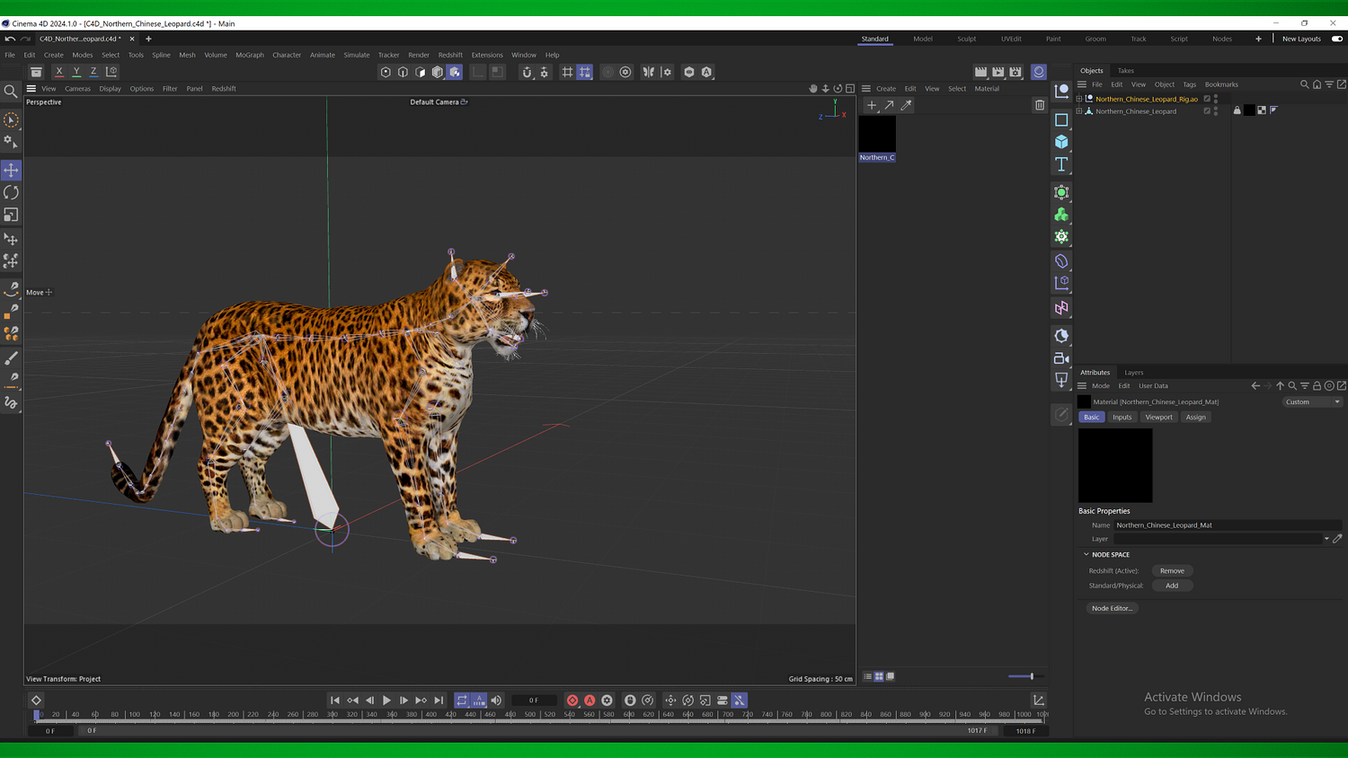This screenshot has height=758, width=1348.
Task: Click Remove for Redshift node space
Action: [x=1172, y=570]
